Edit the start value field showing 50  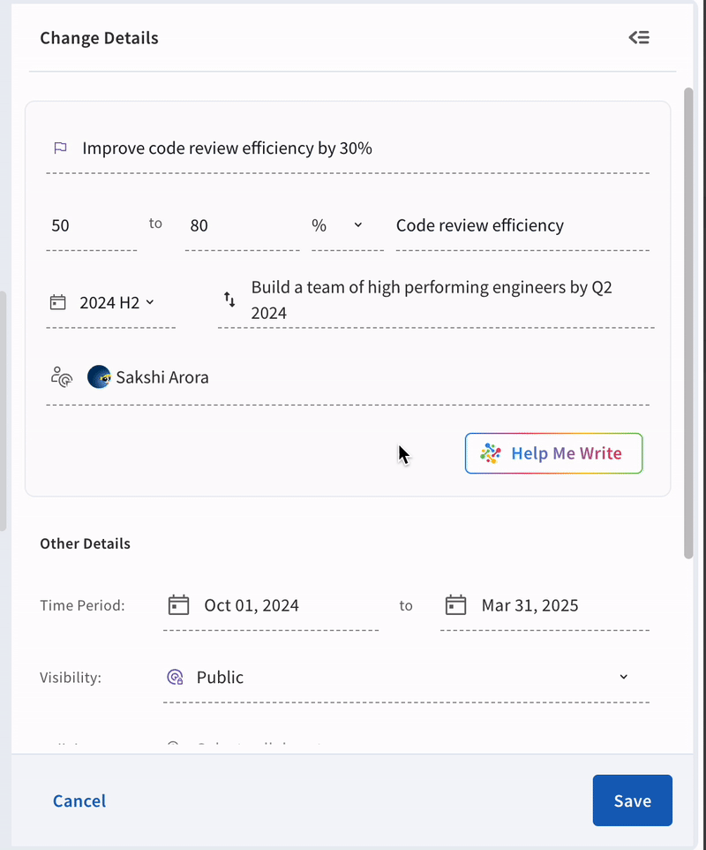(90, 225)
